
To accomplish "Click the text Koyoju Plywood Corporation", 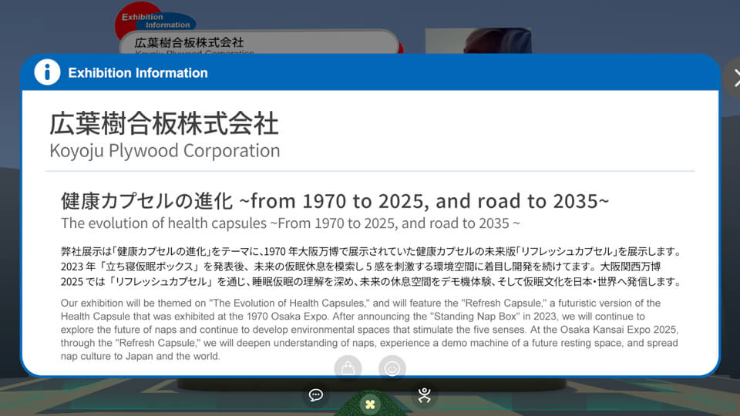I will point(165,150).
